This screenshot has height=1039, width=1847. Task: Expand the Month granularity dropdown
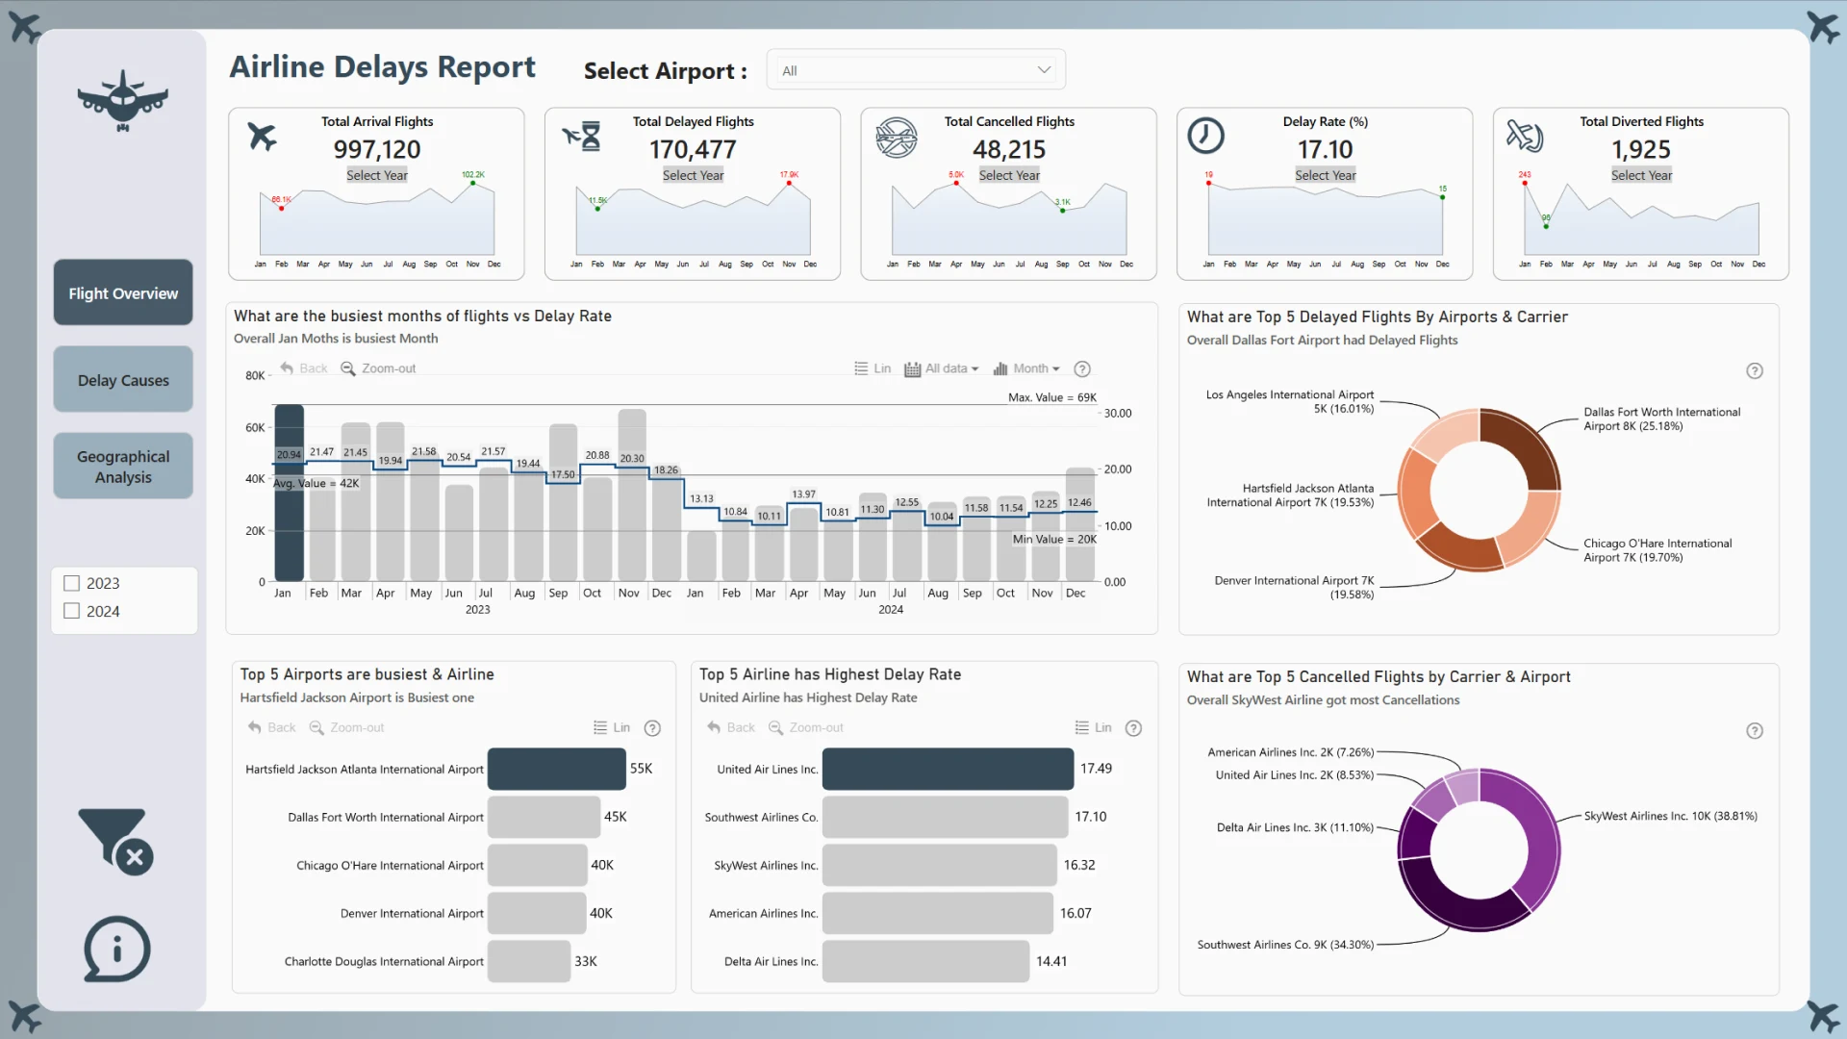(1025, 368)
